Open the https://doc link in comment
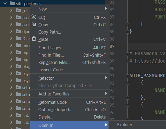 tap(150, 61)
